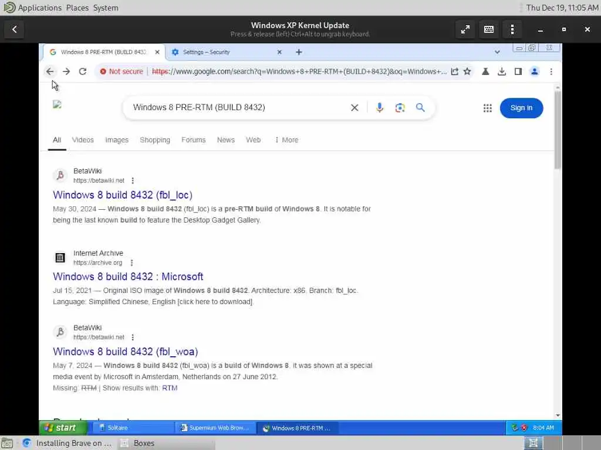601x450 pixels.
Task: Open Windows 8 build 8432 (fbl_woa) link
Action: coord(126,352)
